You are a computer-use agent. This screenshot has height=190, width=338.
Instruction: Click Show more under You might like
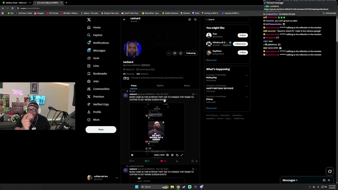click(x=211, y=60)
